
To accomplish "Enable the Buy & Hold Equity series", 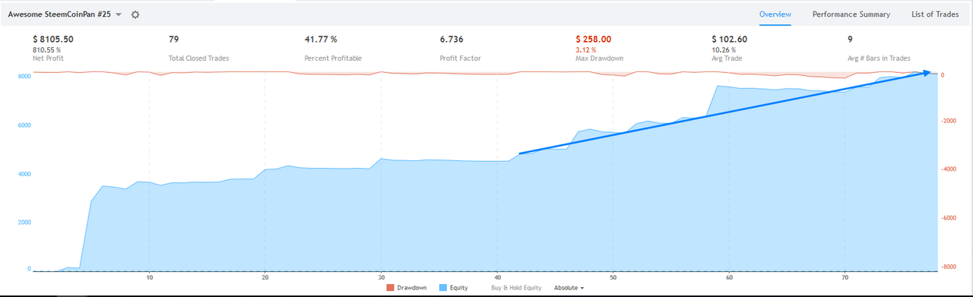I will [516, 288].
